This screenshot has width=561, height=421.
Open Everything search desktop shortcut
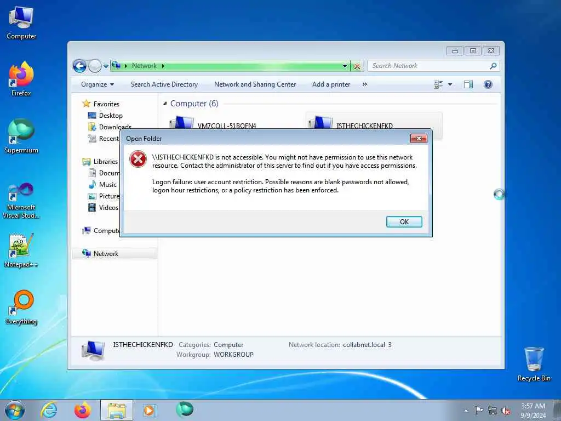click(21, 308)
